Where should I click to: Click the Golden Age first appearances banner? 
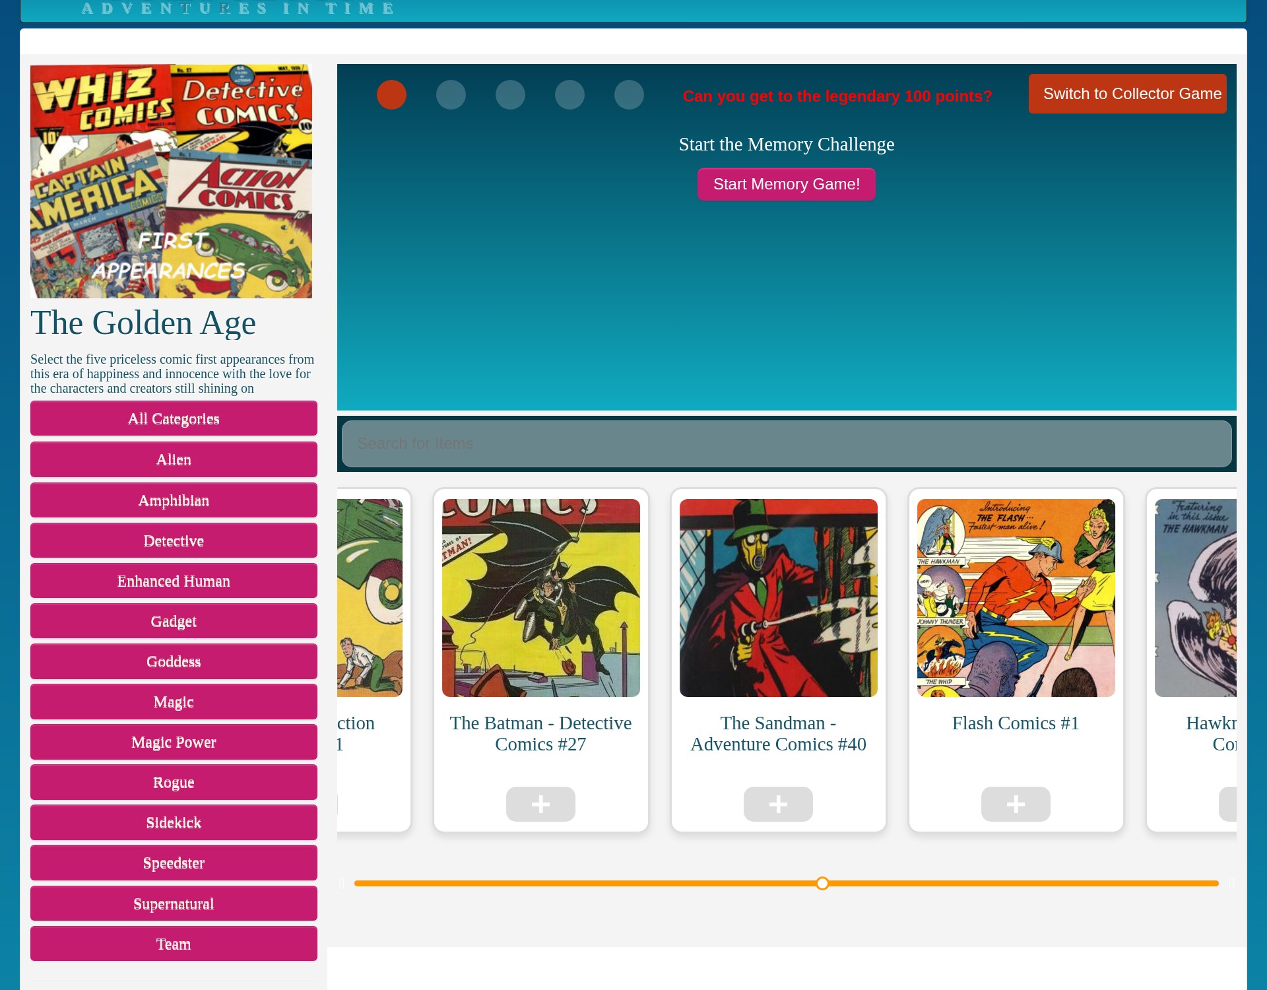(x=171, y=181)
